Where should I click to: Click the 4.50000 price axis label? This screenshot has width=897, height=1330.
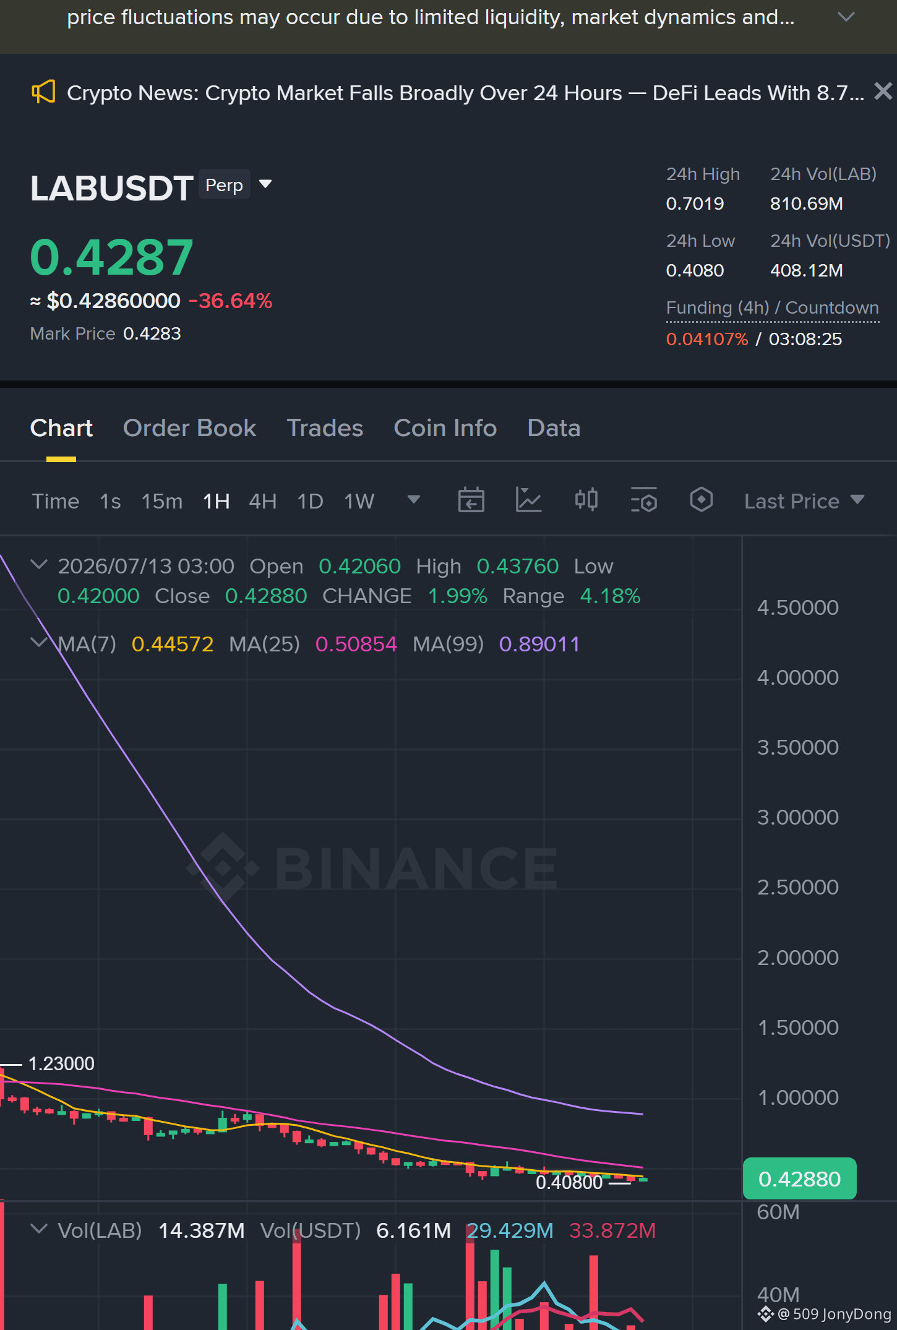point(798,607)
